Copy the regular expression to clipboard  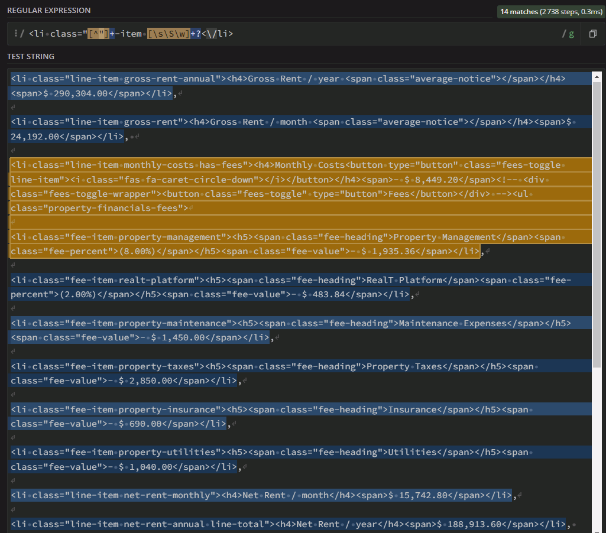tap(592, 34)
